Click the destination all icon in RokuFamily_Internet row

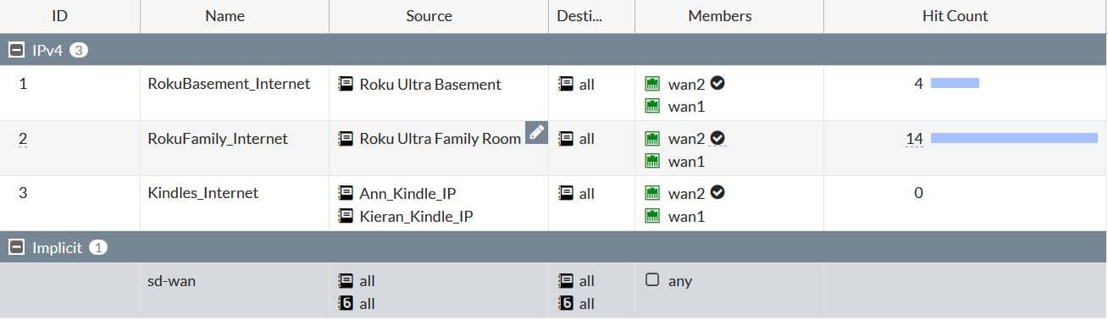pos(566,139)
